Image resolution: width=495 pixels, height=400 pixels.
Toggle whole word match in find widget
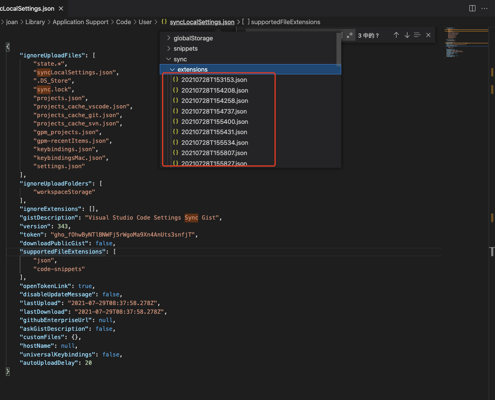point(341,35)
